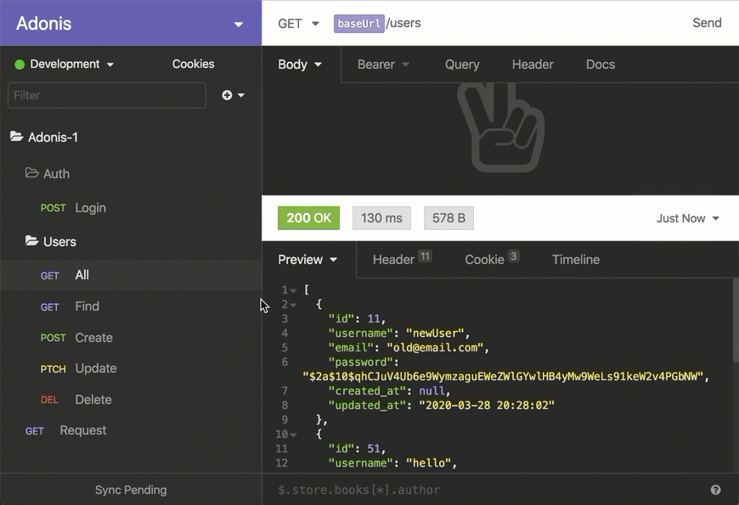Expand the Auth folder
739x505 pixels.
(x=47, y=174)
